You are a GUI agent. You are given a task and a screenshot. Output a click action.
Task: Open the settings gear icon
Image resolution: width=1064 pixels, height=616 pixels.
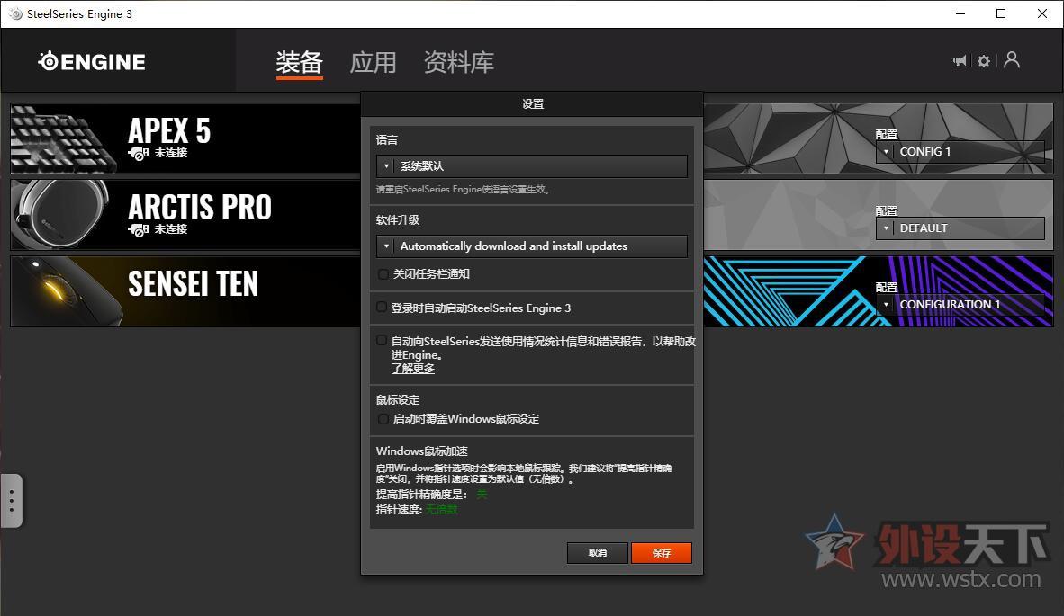pos(984,61)
